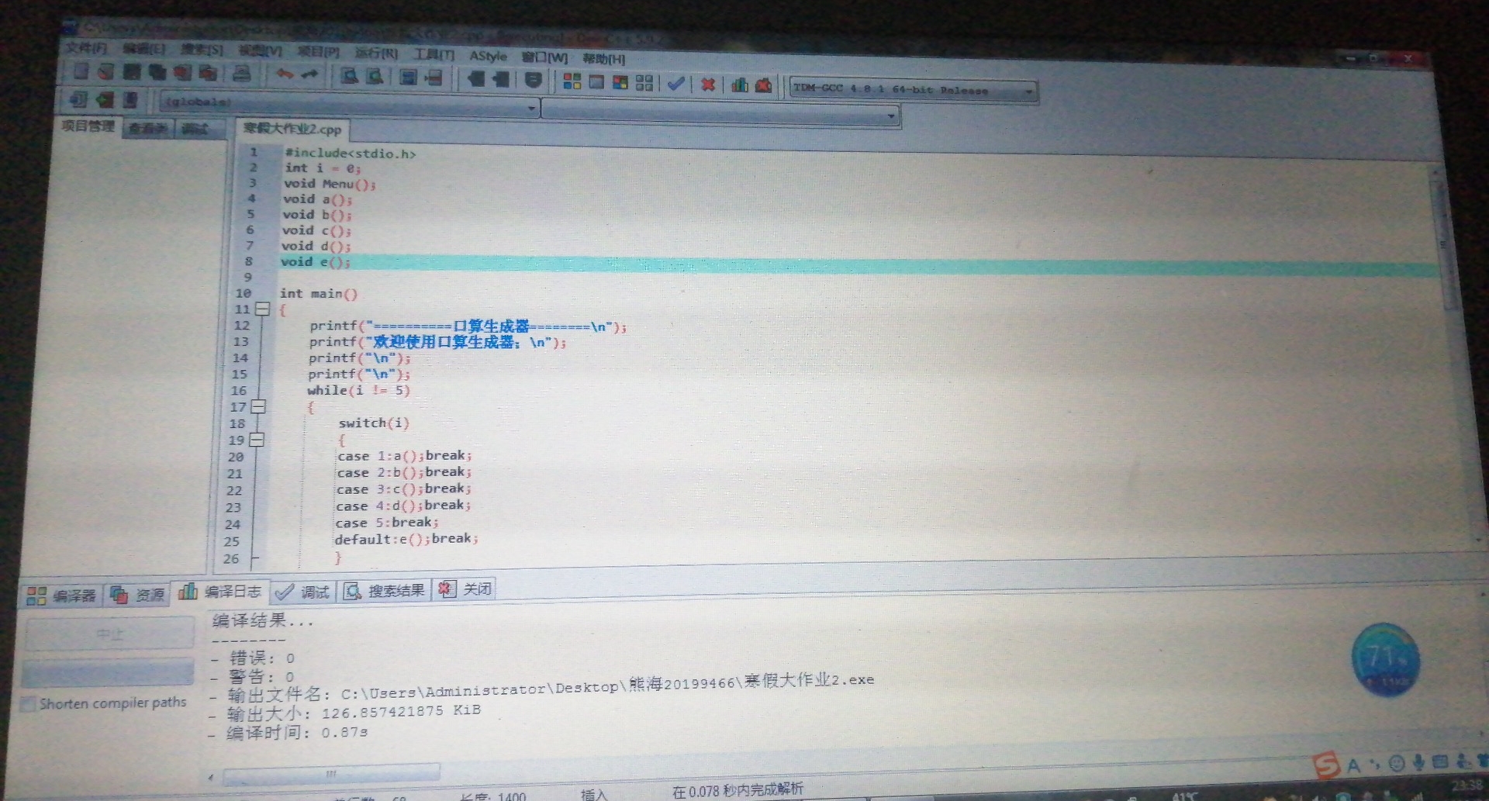Viewport: 1489px width, 801px height.
Task: Switch to the 项目管理 side panel tab
Action: pyautogui.click(x=88, y=126)
